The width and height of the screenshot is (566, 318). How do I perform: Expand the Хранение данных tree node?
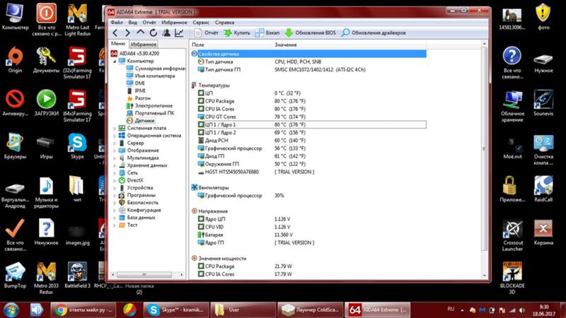(115, 165)
